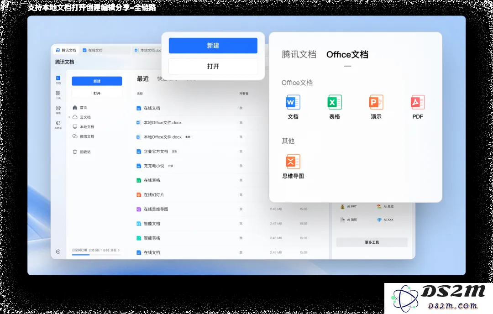Open the 工具 grid icon in sidebar
Image resolution: width=493 pixels, height=314 pixels.
[x=58, y=94]
